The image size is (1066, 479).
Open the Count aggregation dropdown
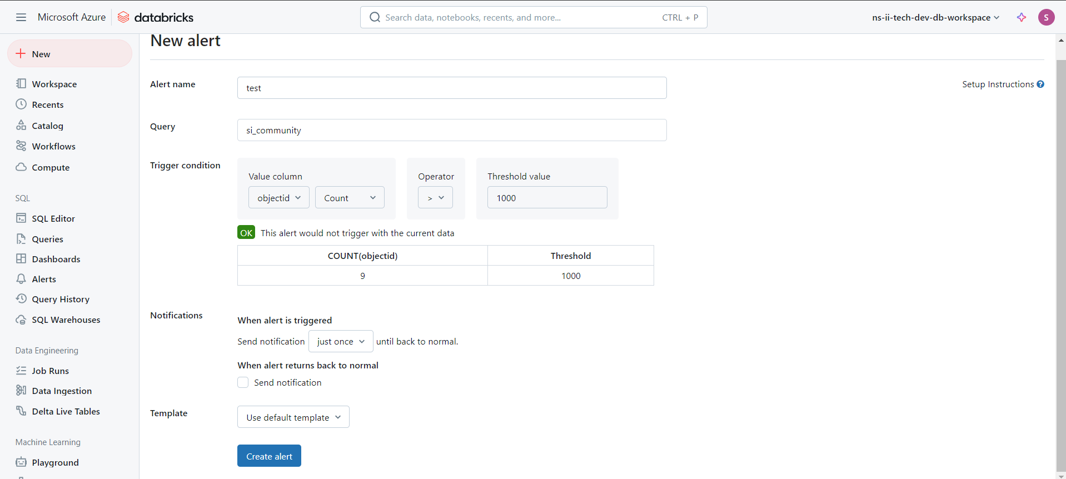click(350, 198)
